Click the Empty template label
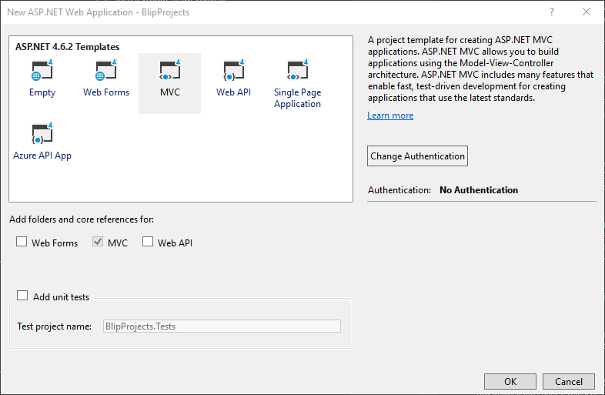Viewport: 605px width, 395px height. pos(42,92)
